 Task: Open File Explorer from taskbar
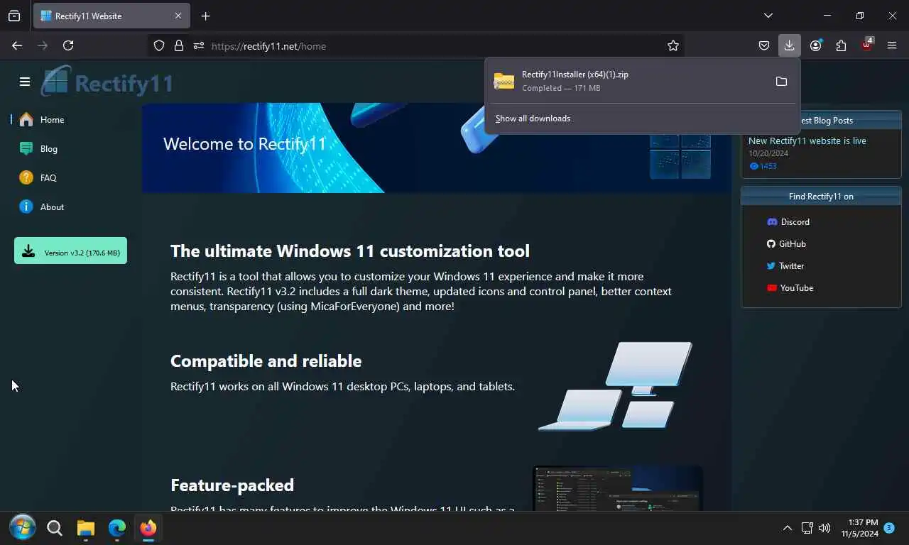click(85, 527)
